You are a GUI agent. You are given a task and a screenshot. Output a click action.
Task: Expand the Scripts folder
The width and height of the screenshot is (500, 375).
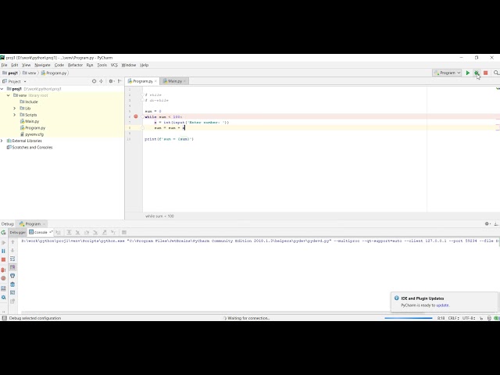[x=14, y=115]
